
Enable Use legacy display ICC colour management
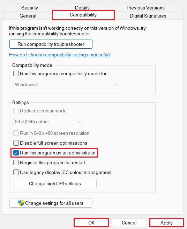pyautogui.click(x=16, y=172)
